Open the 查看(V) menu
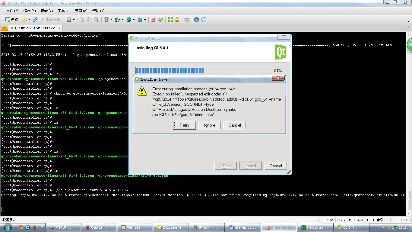The height and width of the screenshot is (232, 412). [47, 11]
